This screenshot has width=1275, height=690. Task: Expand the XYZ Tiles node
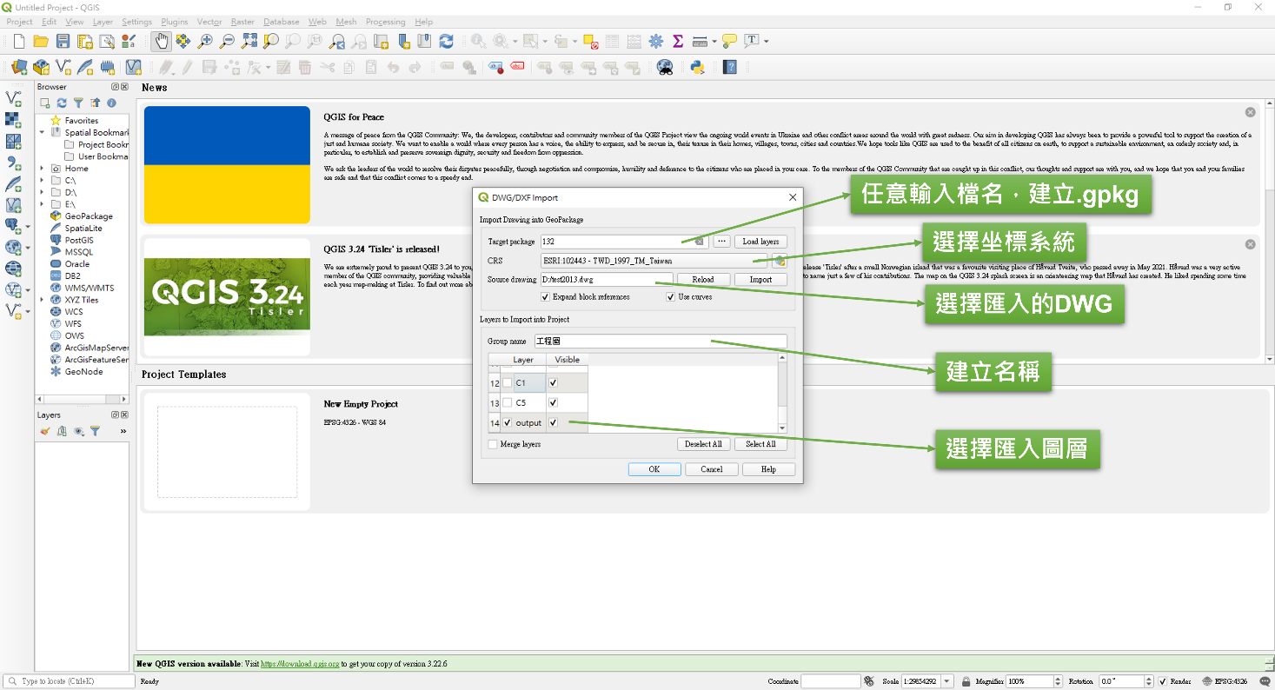pyautogui.click(x=42, y=300)
